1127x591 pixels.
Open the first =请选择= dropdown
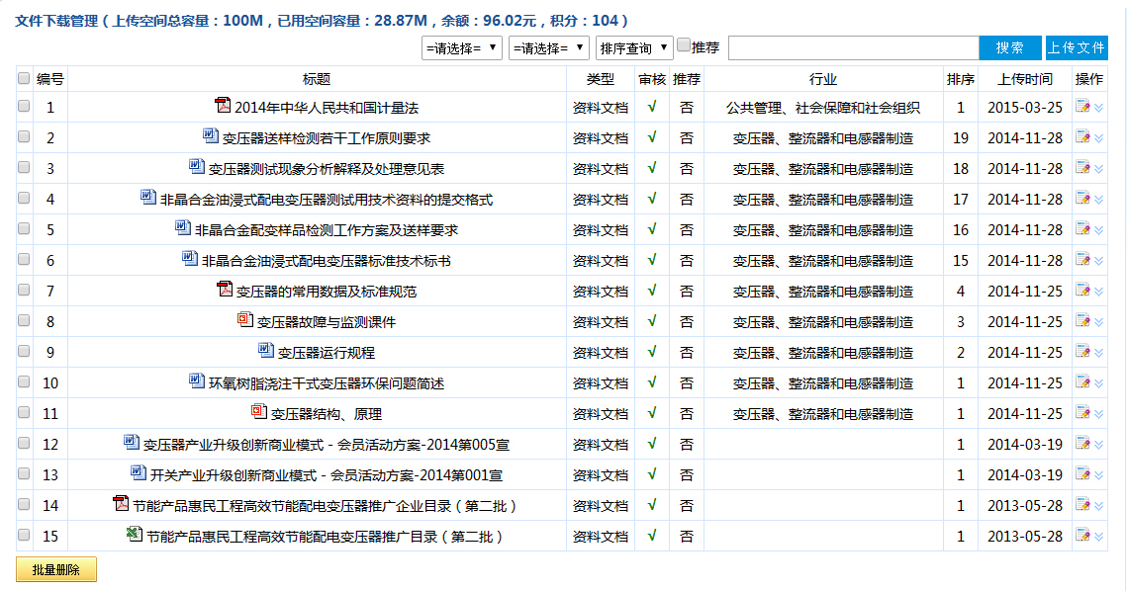tap(462, 48)
